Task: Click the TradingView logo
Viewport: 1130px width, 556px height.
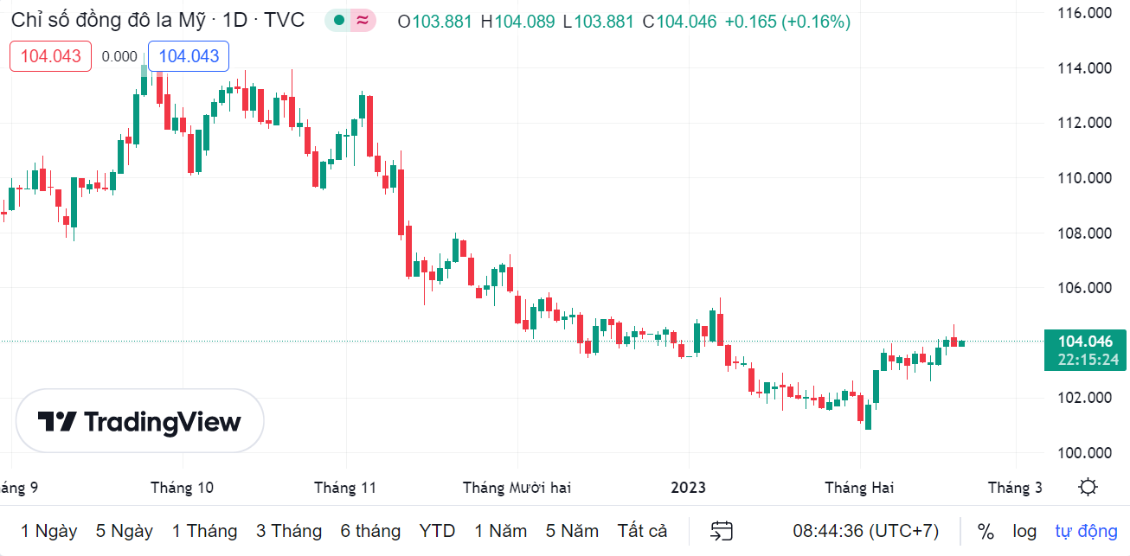Action: click(x=139, y=421)
